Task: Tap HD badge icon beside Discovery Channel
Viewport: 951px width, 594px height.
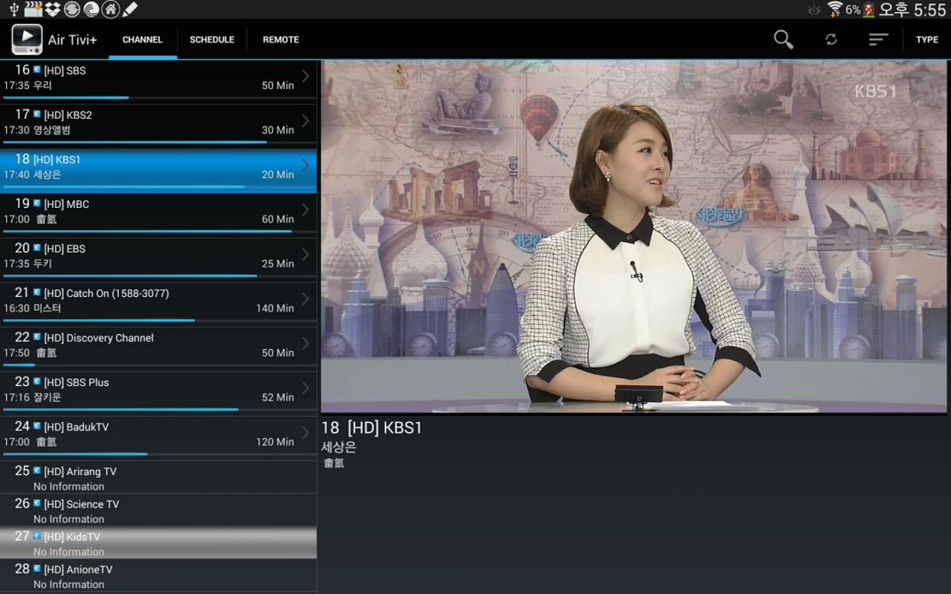Action: click(37, 336)
